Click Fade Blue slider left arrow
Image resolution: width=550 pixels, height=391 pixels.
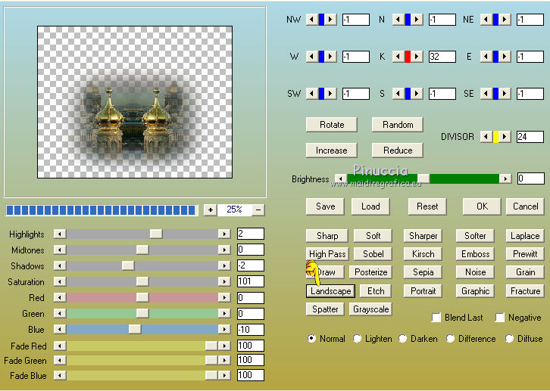tap(60, 376)
